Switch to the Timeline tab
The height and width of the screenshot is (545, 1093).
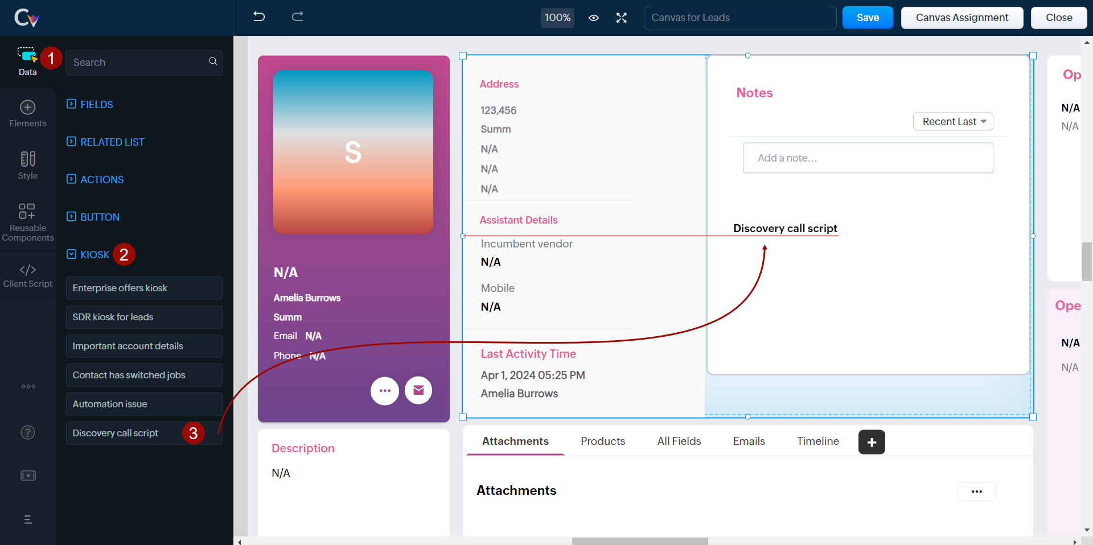click(817, 441)
